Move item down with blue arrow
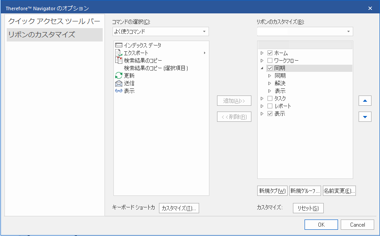 pyautogui.click(x=365, y=117)
